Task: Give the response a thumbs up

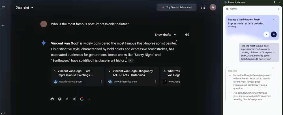Action: point(52,99)
